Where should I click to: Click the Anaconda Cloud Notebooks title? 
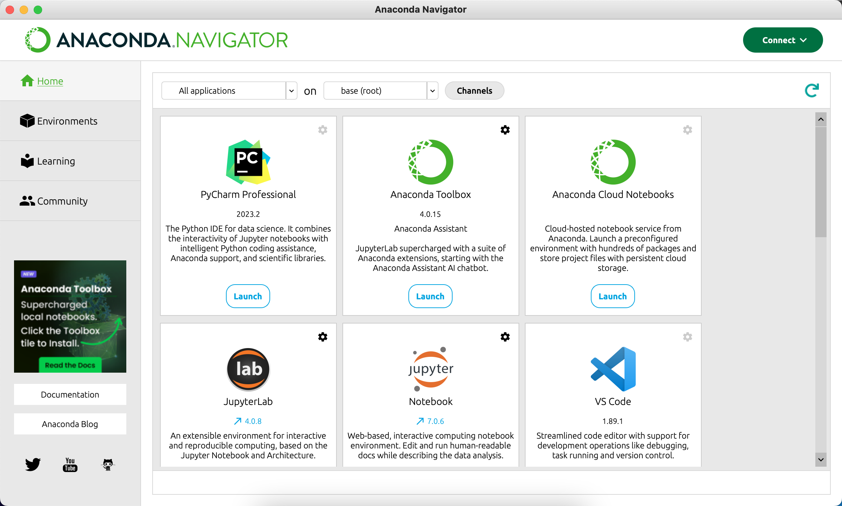point(613,194)
